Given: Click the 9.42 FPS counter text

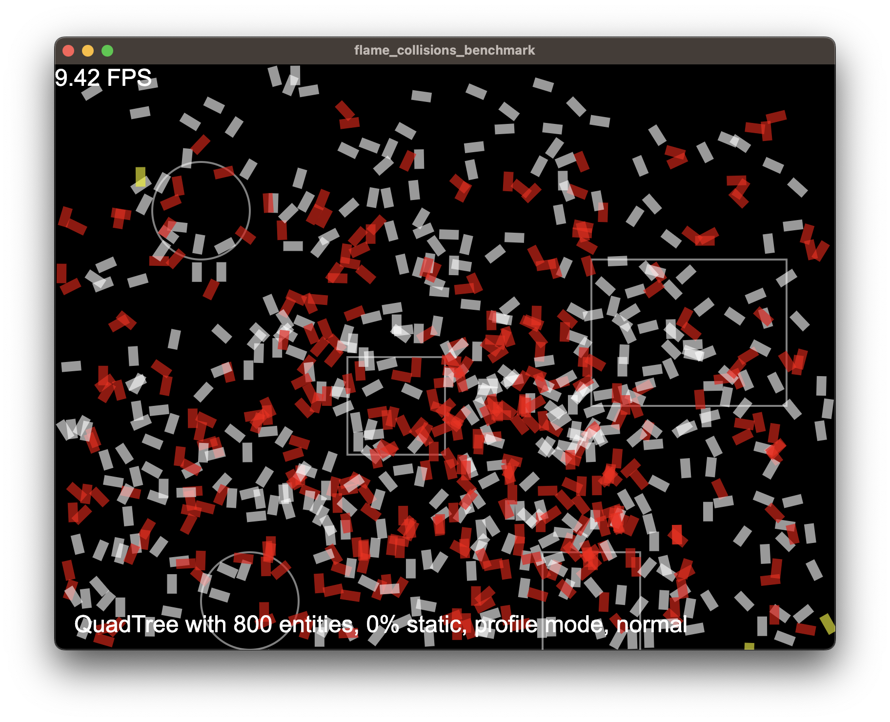Looking at the screenshot, I should [102, 77].
